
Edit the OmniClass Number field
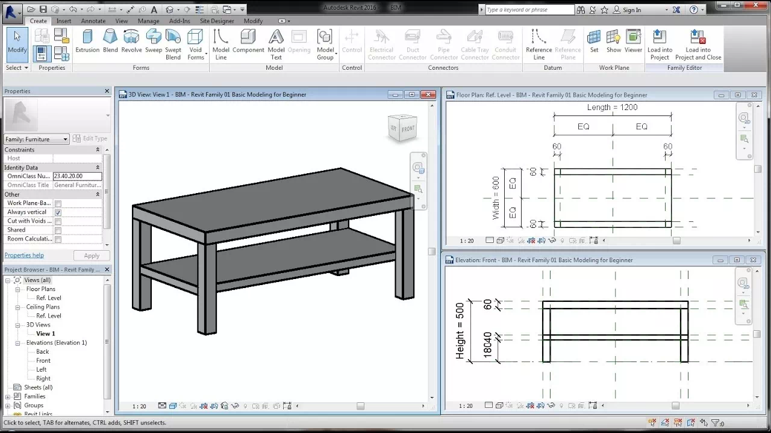[x=76, y=176]
